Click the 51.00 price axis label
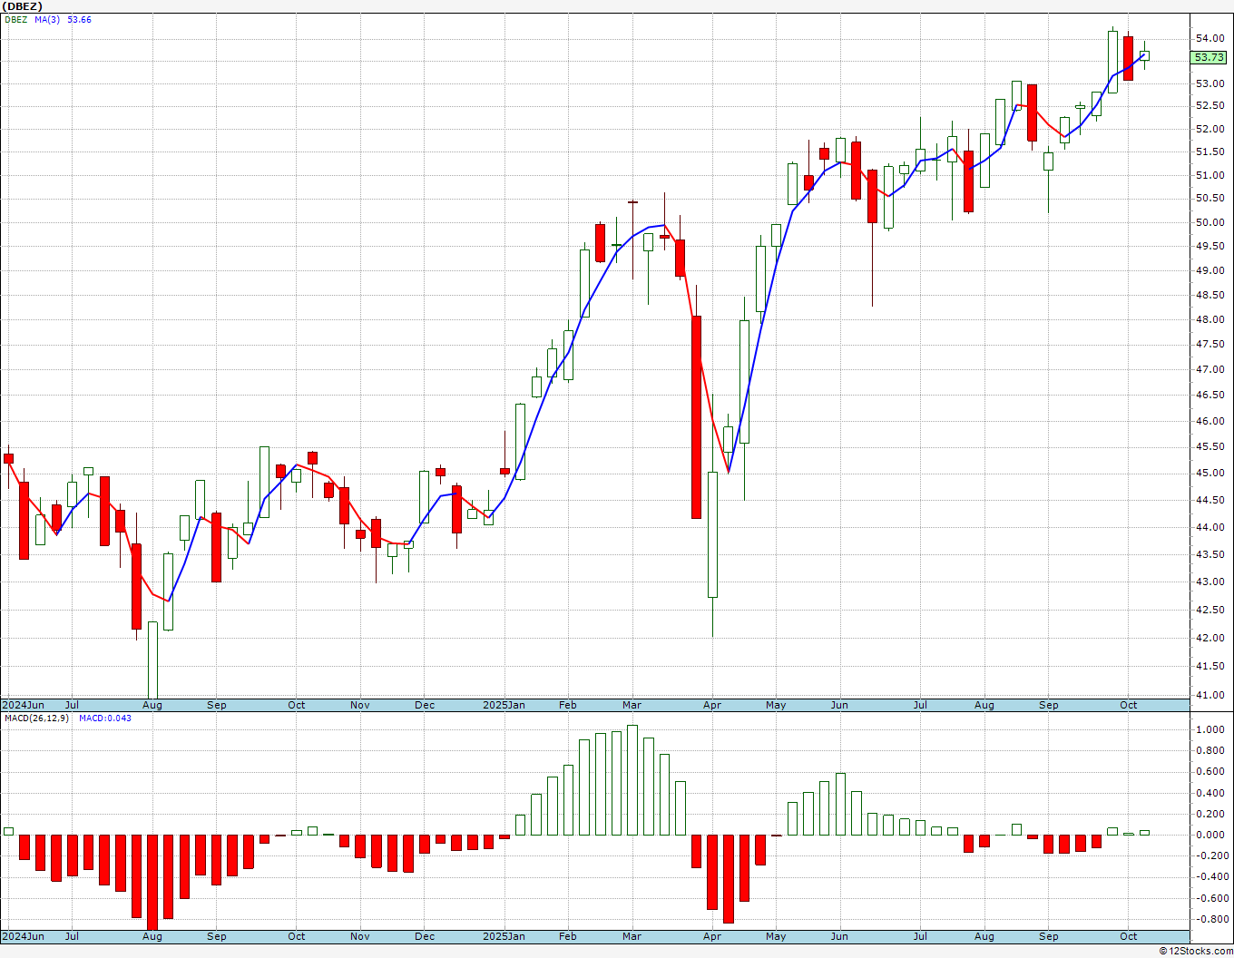 pos(1210,175)
